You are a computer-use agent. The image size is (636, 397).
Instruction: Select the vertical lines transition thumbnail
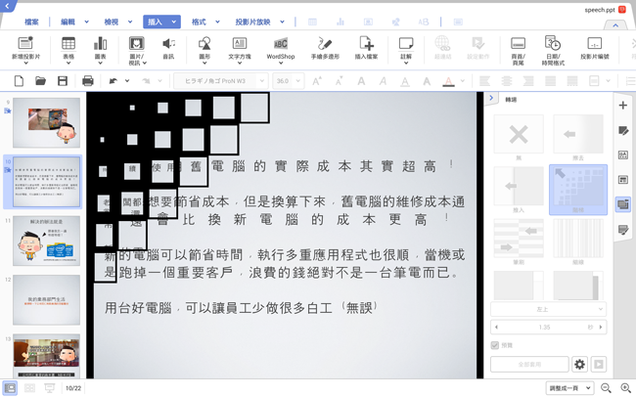(578, 239)
